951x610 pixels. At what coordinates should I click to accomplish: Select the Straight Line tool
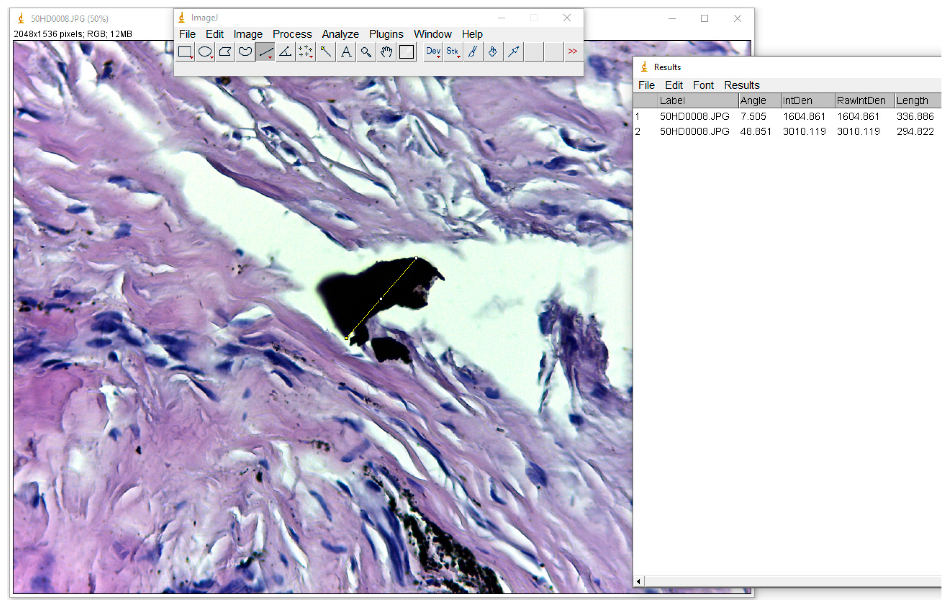(266, 52)
